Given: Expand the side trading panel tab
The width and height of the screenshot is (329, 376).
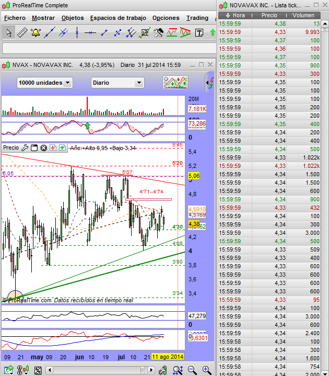Looking at the screenshot, I should (x=209, y=83).
